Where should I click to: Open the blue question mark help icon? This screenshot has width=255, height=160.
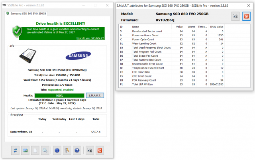76,150
